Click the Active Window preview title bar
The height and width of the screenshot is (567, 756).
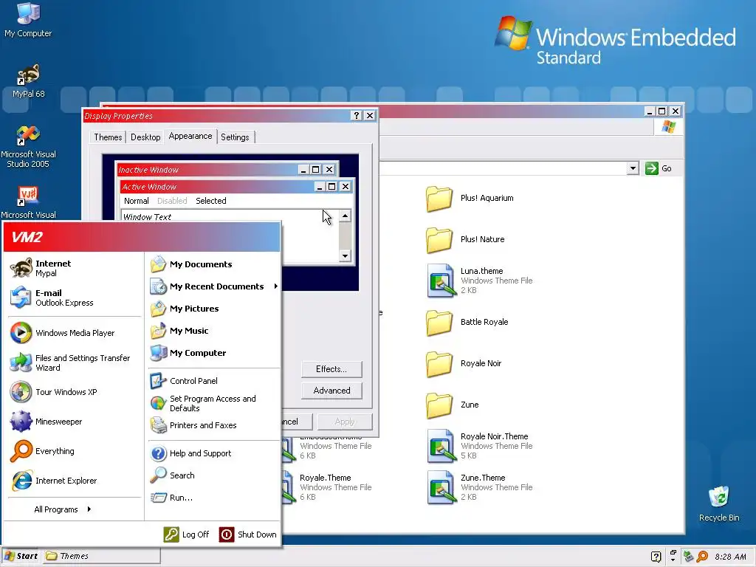[x=236, y=187]
